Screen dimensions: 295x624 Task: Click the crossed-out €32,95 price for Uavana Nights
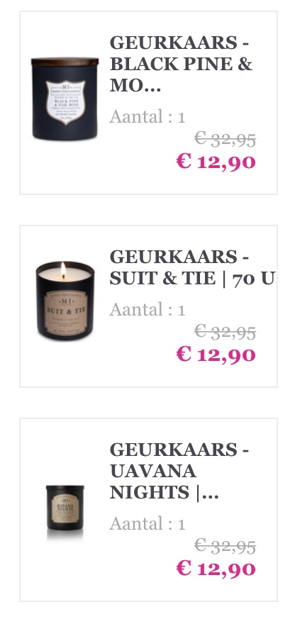[225, 545]
